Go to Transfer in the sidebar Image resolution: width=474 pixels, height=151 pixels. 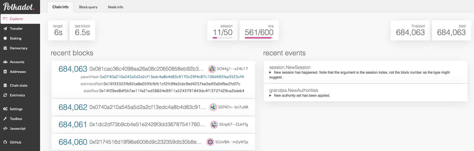click(20, 29)
